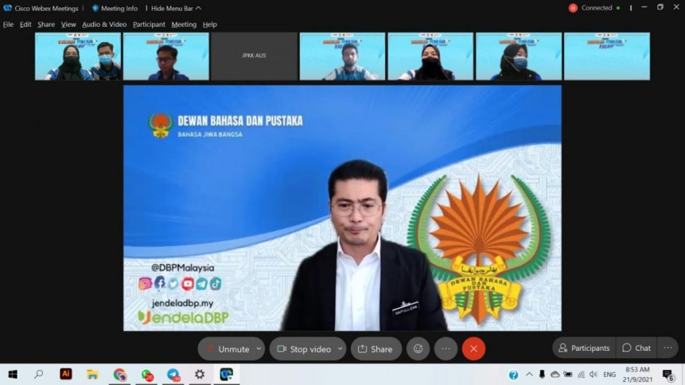
Task: Click the OneDrive cloud tray icon
Action: pos(555,374)
